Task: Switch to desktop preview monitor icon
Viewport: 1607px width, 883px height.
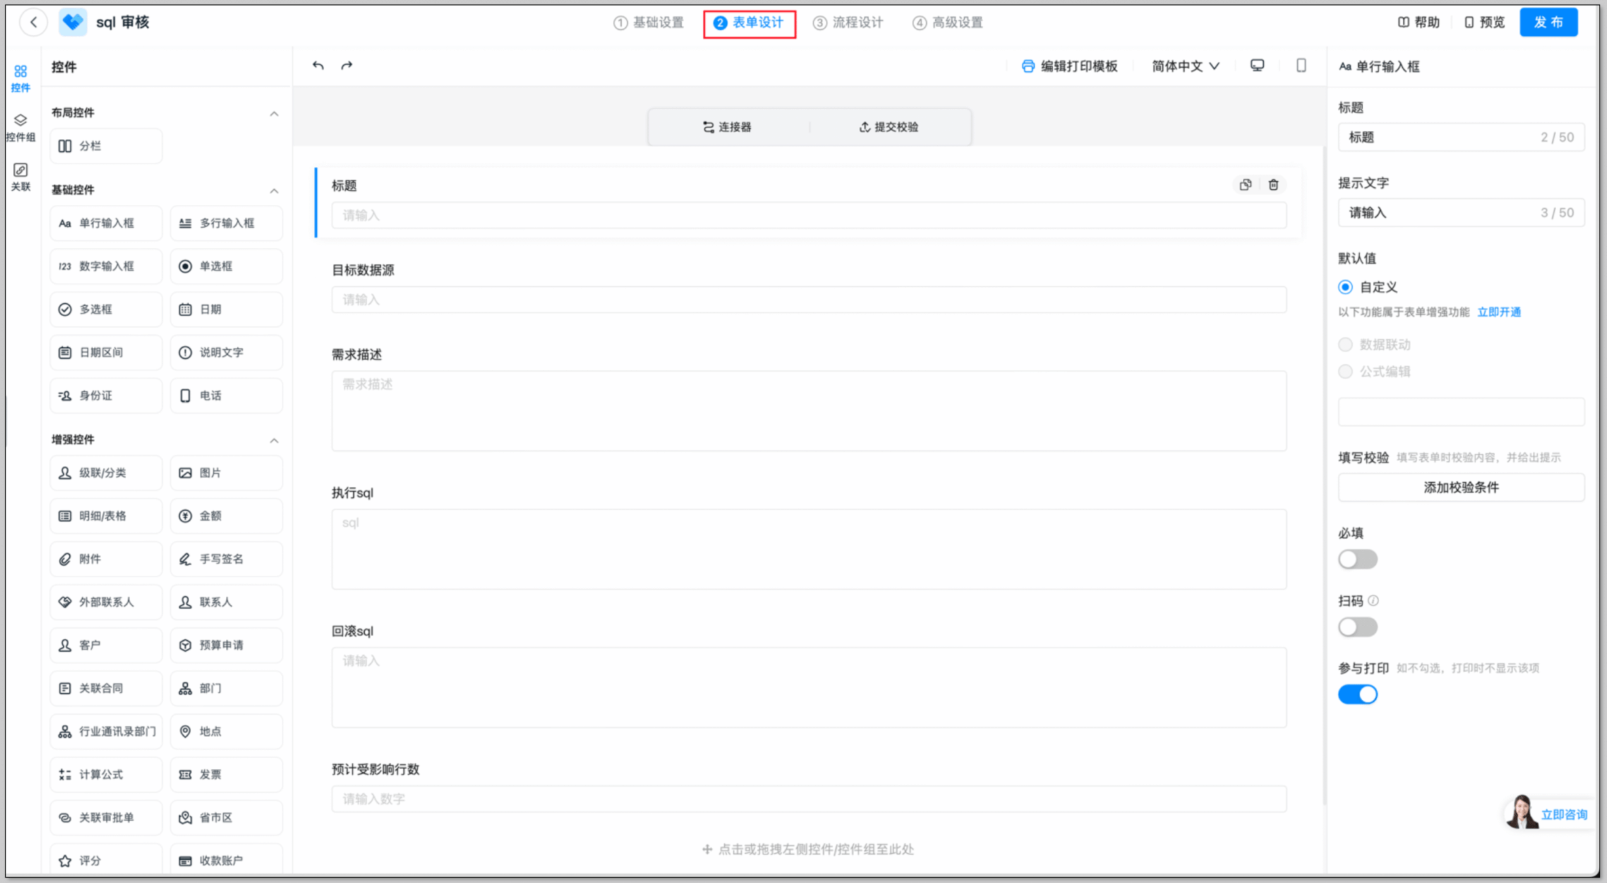Action: (x=1257, y=66)
